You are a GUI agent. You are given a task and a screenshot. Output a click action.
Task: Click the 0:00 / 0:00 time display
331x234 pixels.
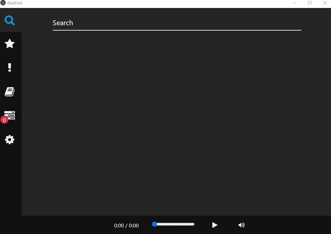pos(126,226)
